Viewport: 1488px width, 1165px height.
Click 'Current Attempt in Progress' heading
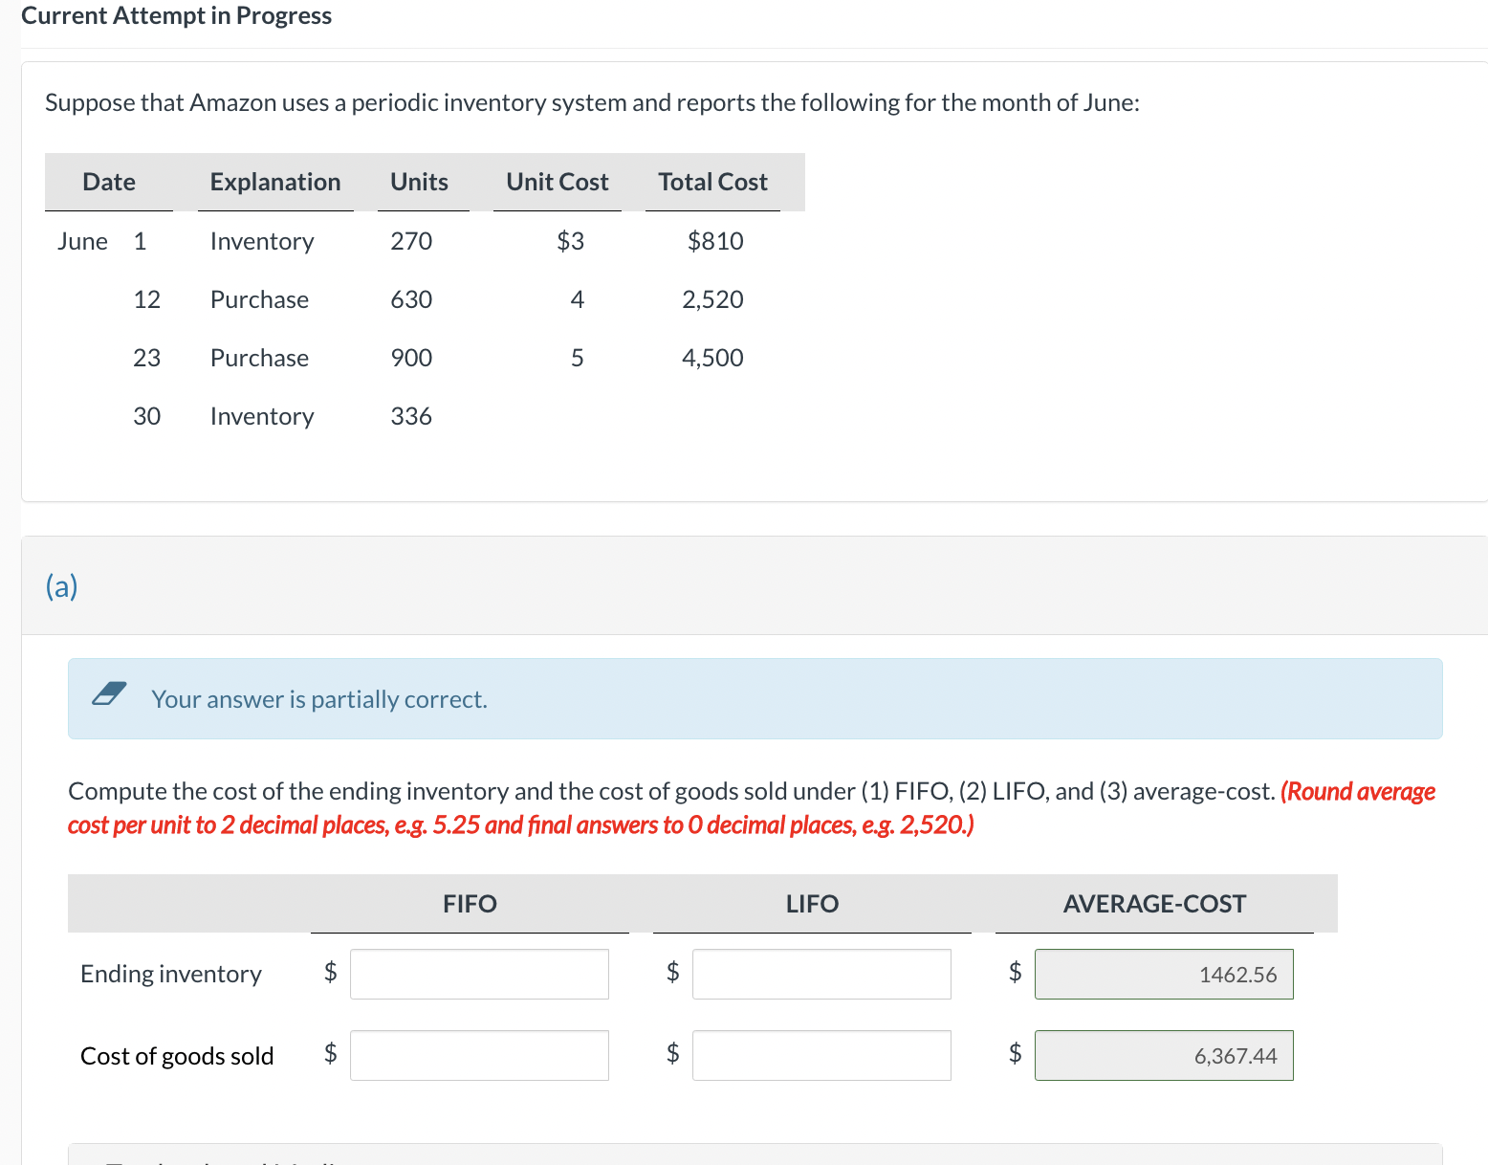click(177, 15)
